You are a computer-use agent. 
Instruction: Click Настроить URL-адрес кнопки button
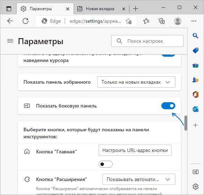[x=135, y=150]
